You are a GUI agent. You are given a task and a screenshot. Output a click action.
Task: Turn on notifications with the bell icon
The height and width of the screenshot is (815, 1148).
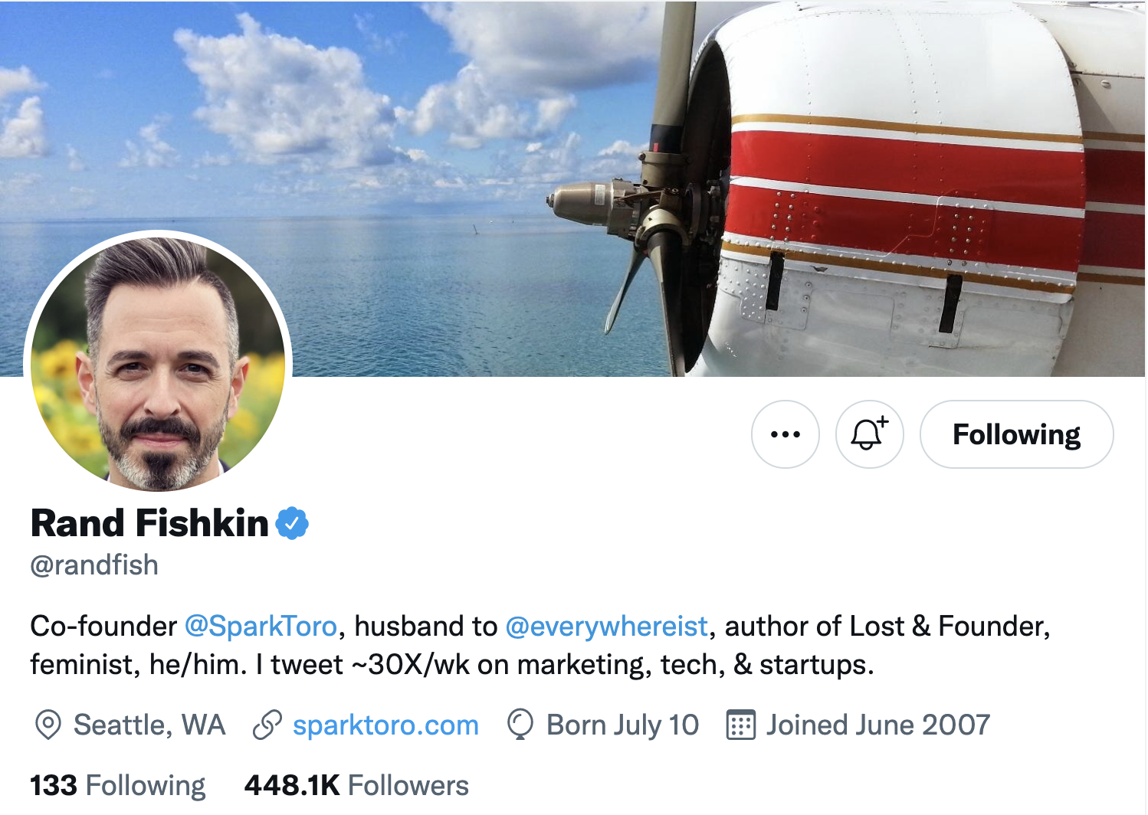point(869,434)
